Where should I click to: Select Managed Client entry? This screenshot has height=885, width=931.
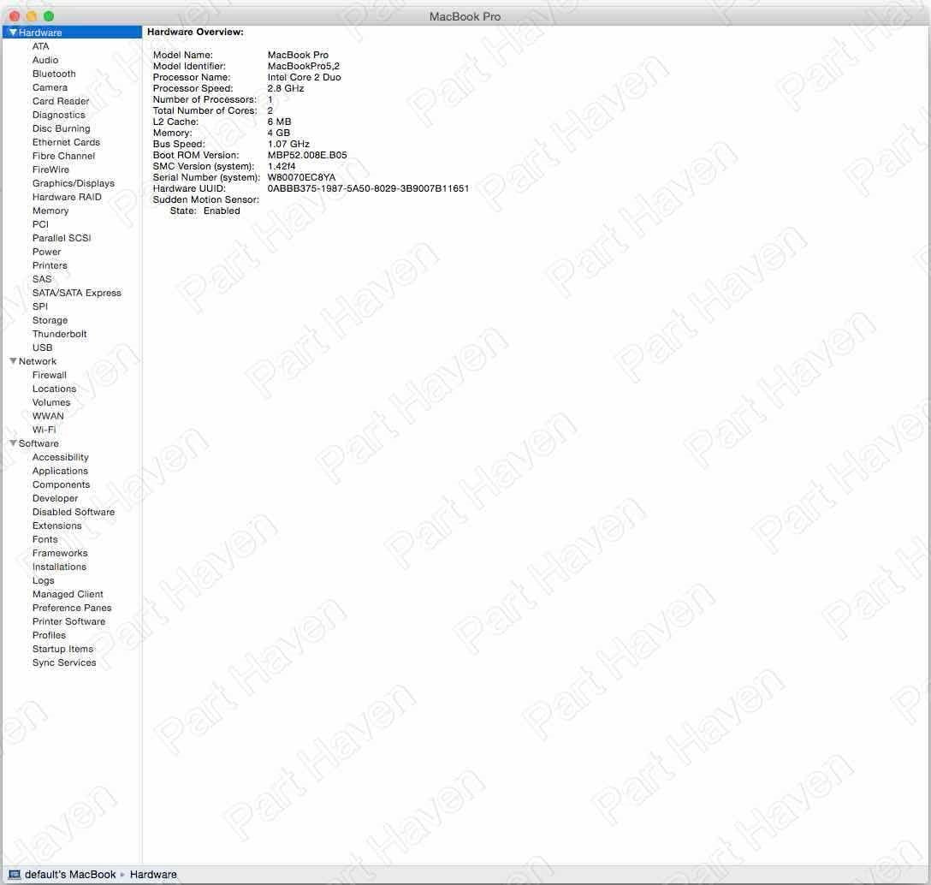tap(68, 594)
